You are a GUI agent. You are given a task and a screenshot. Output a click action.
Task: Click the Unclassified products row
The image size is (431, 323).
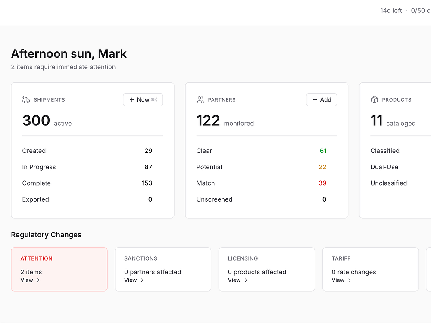click(401, 183)
